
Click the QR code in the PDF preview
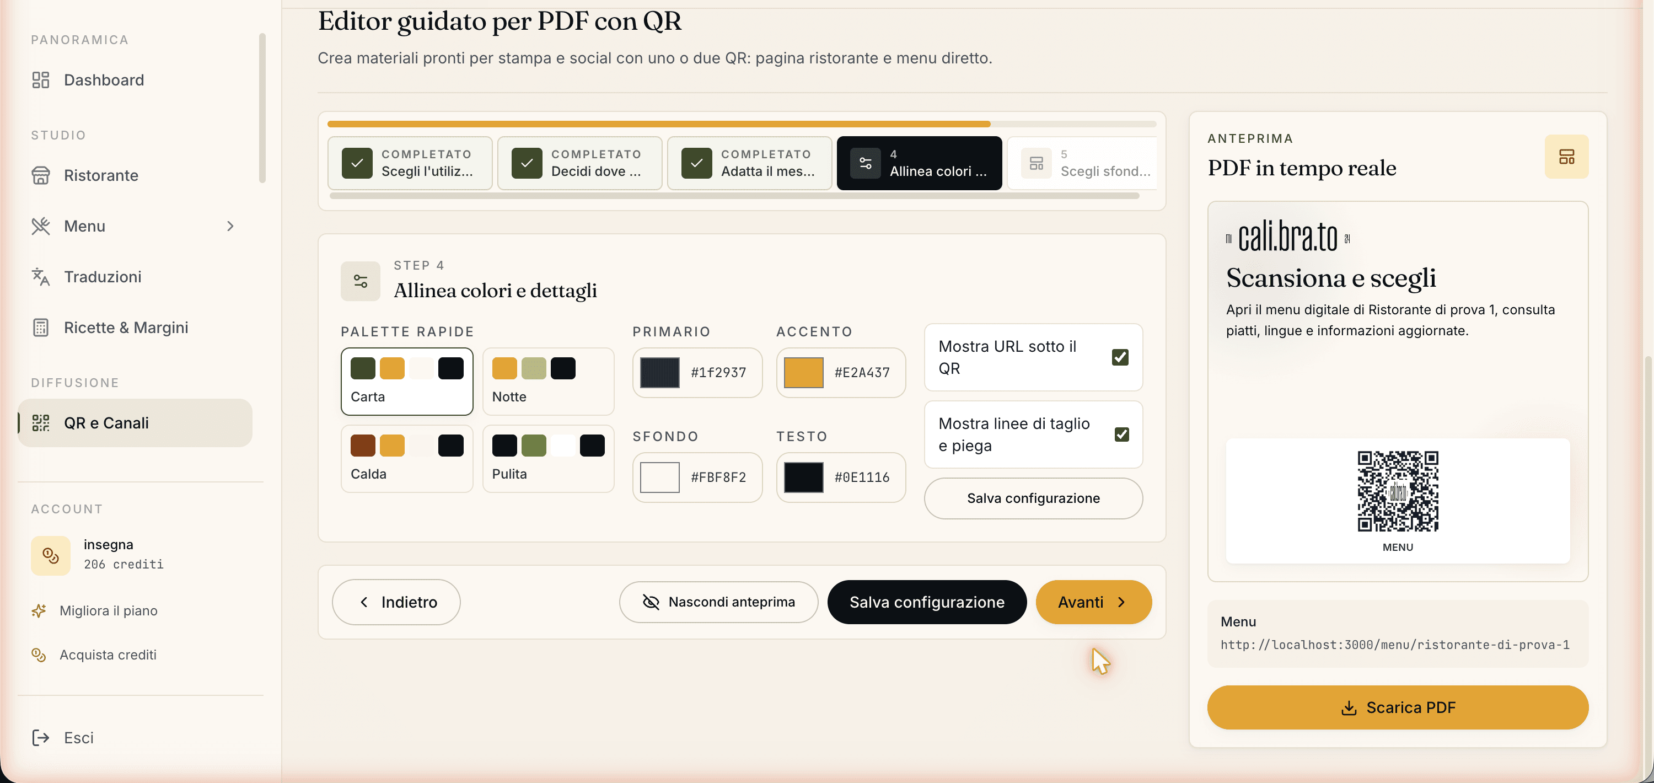coord(1398,491)
